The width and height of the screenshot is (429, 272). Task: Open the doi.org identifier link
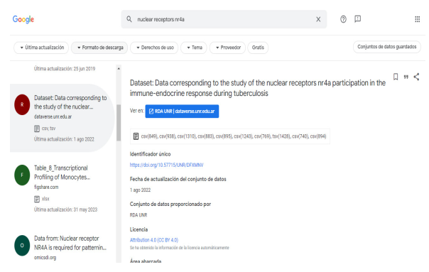tap(167, 165)
